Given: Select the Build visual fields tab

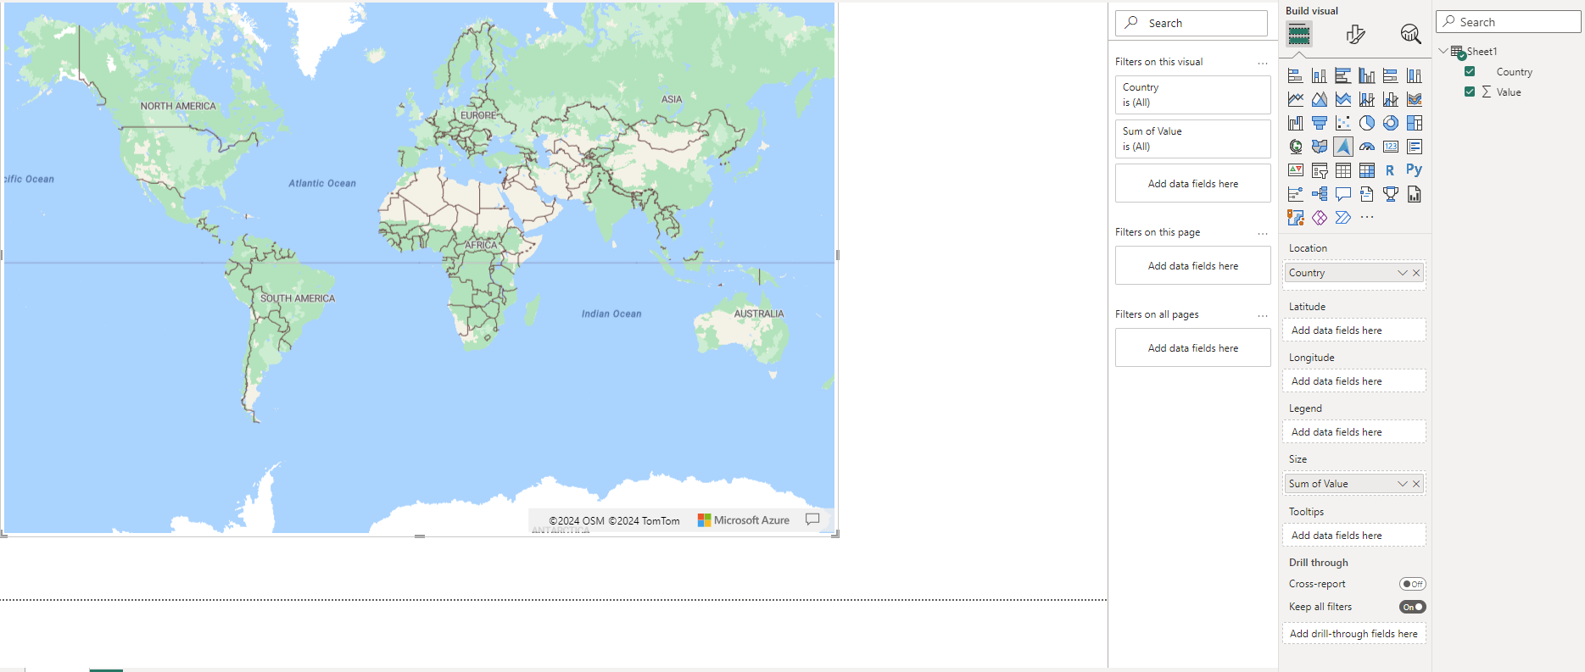Looking at the screenshot, I should coord(1299,34).
